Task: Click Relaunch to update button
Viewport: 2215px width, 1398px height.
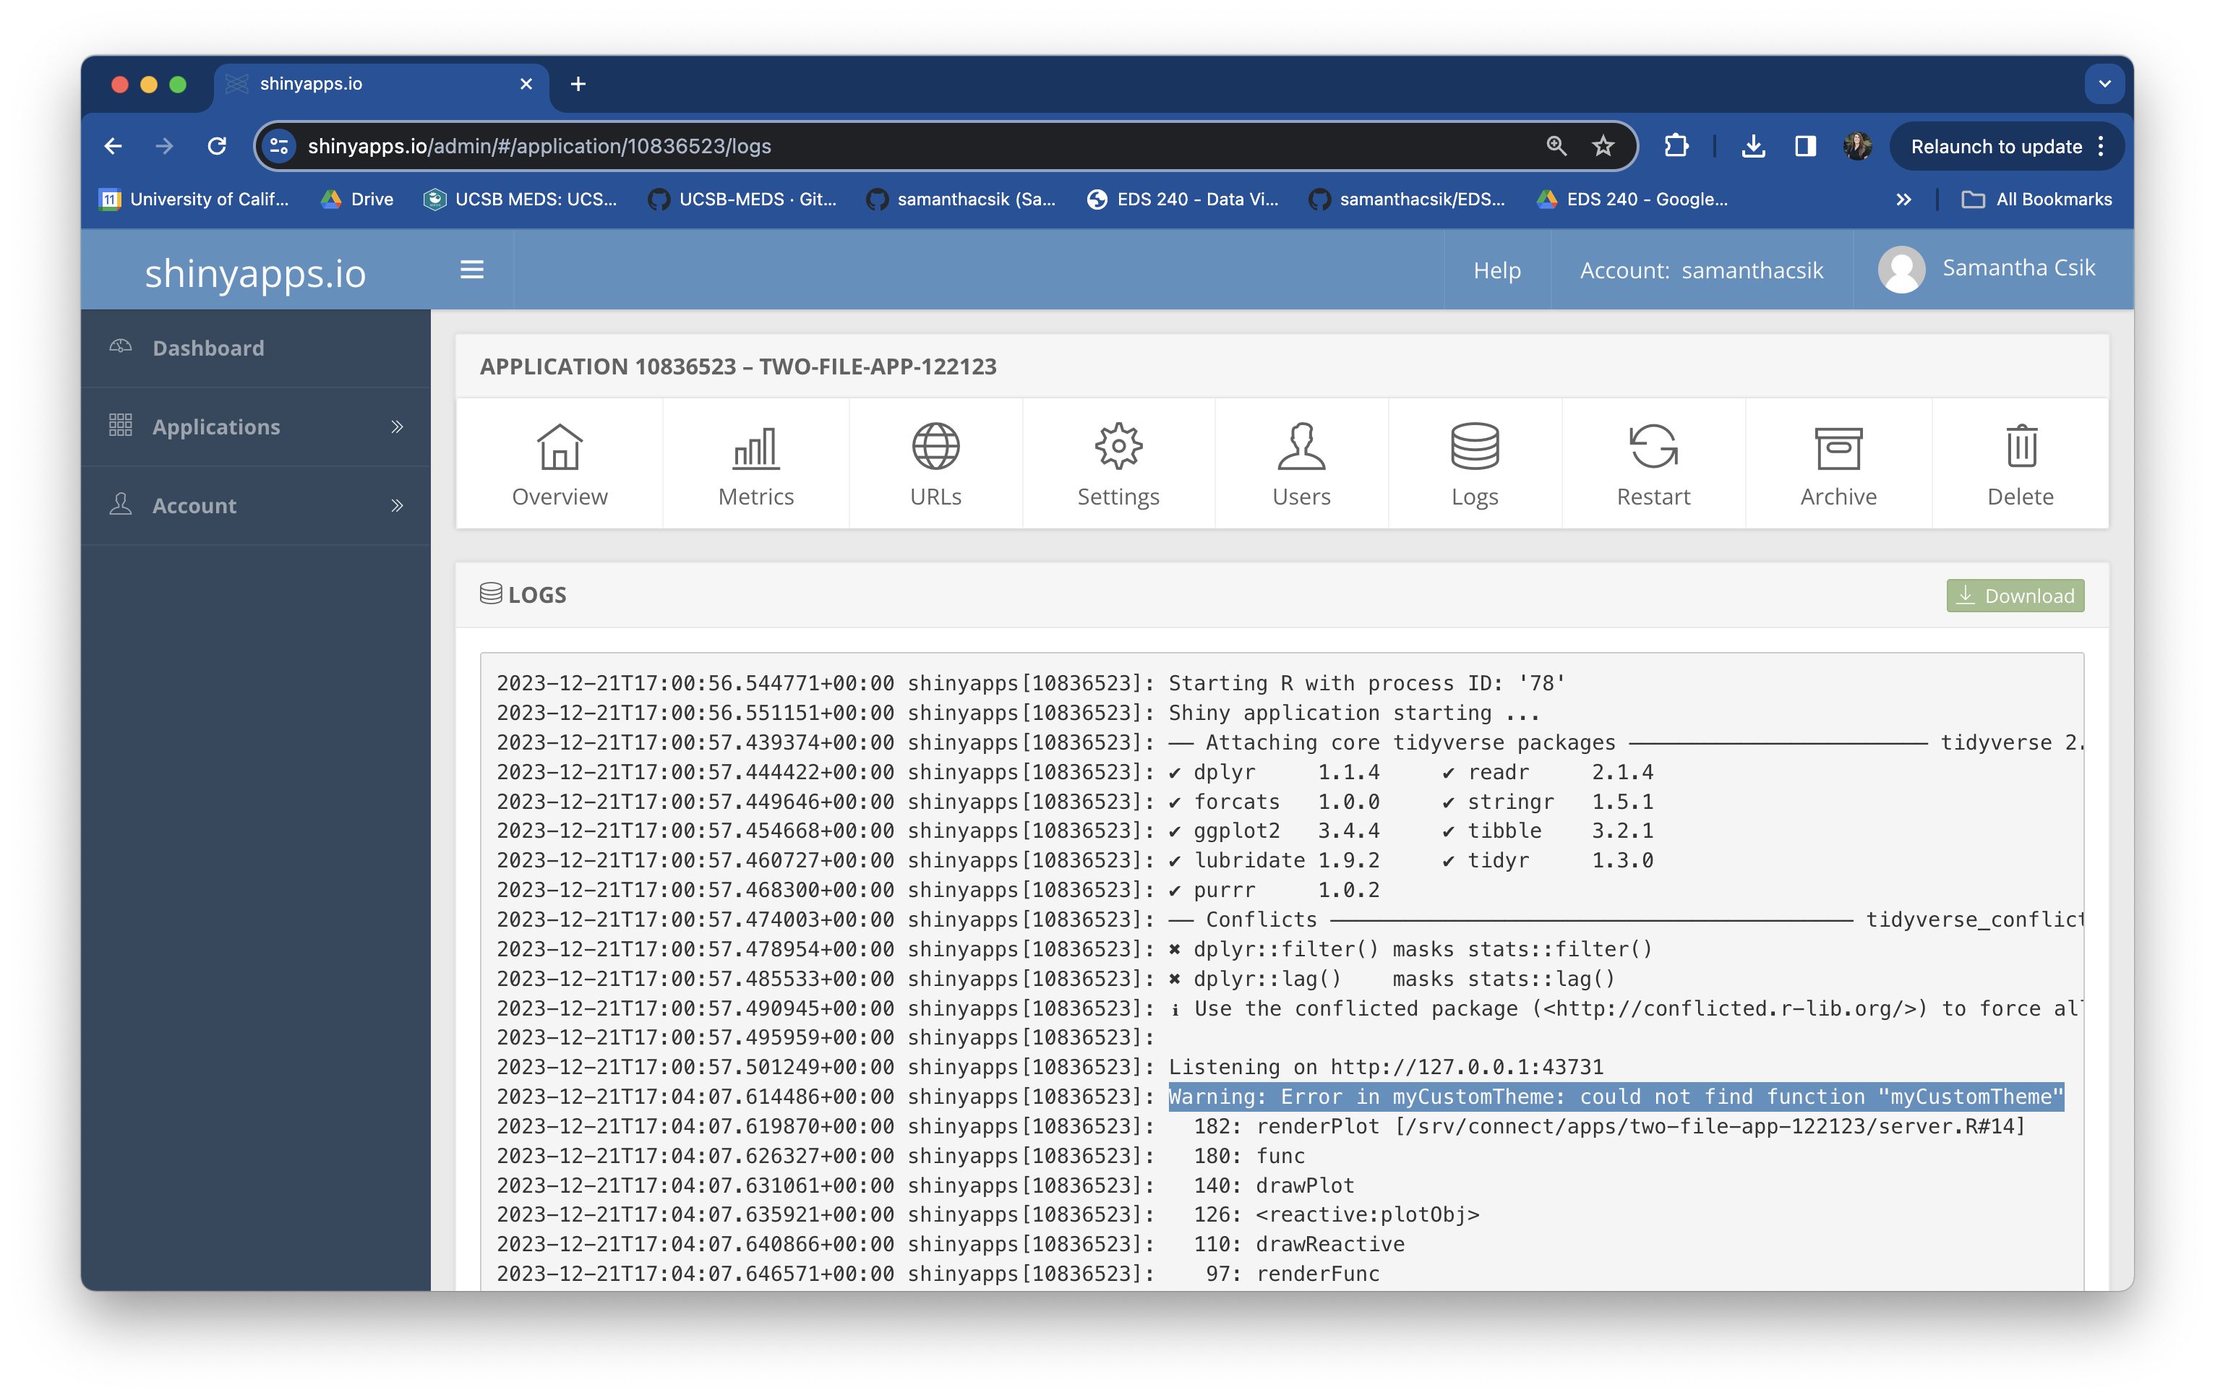Action: click(1995, 146)
